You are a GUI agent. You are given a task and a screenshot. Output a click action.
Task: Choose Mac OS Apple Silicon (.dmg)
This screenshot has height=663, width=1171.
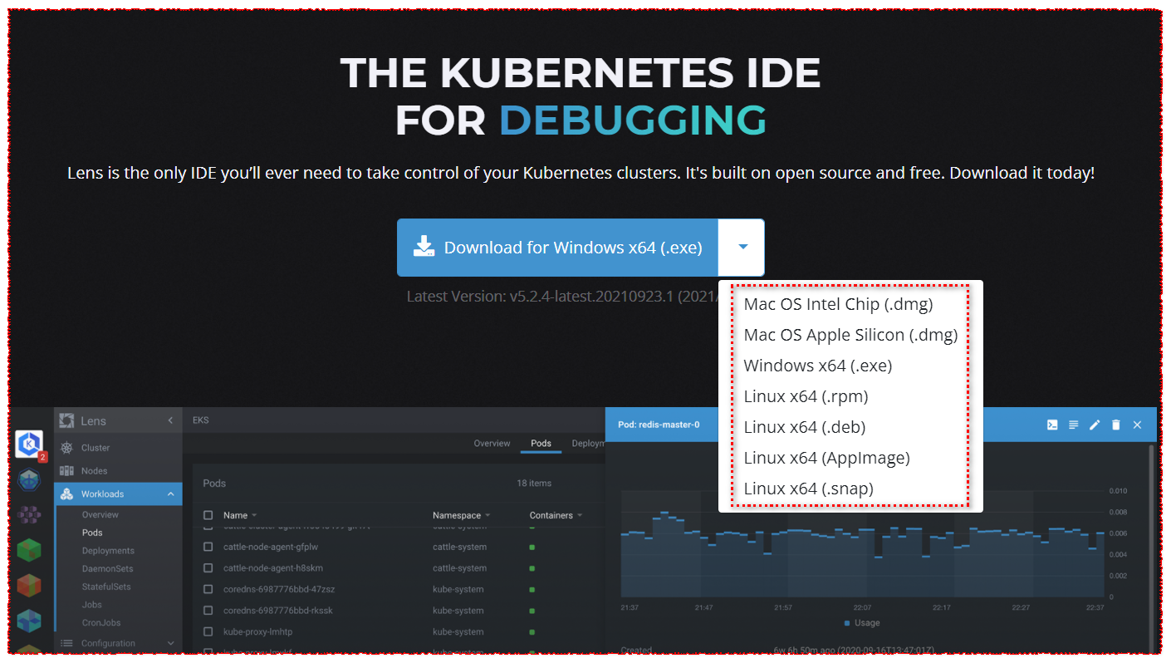(x=850, y=335)
